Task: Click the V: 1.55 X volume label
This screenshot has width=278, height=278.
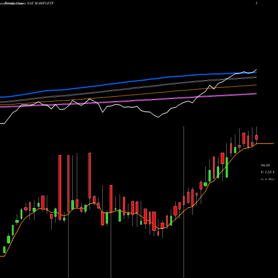Action: tap(267, 172)
